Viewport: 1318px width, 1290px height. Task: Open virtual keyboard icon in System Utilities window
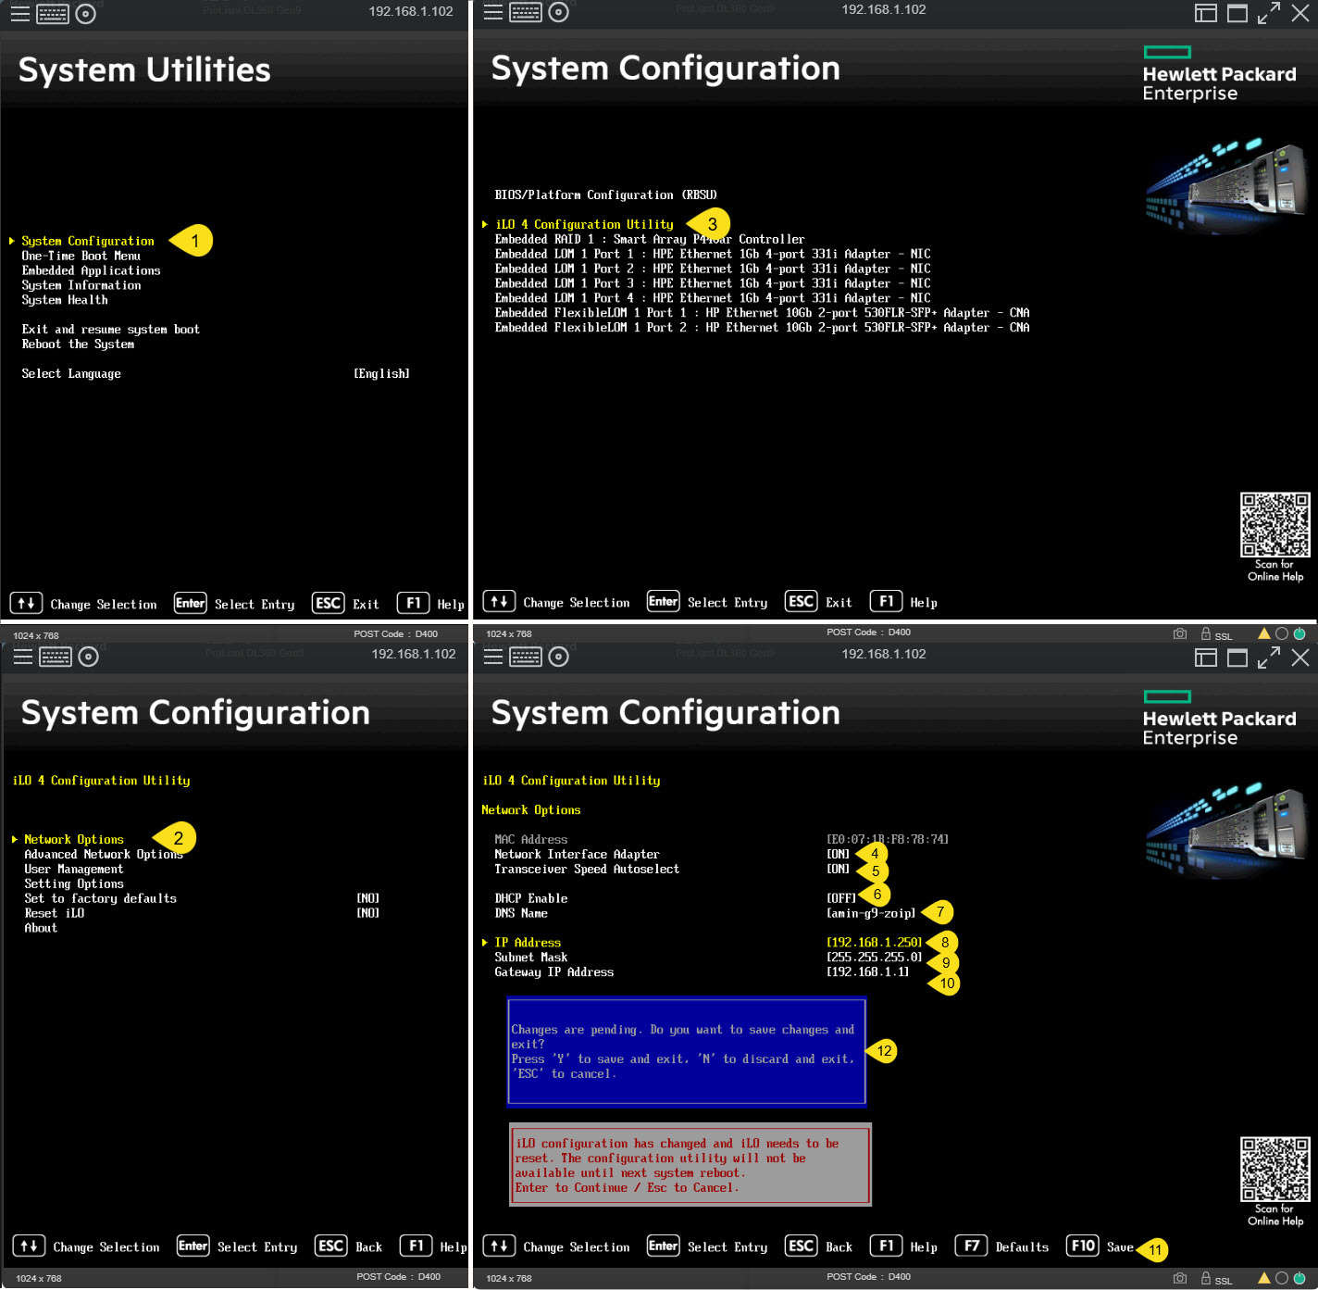(x=53, y=14)
